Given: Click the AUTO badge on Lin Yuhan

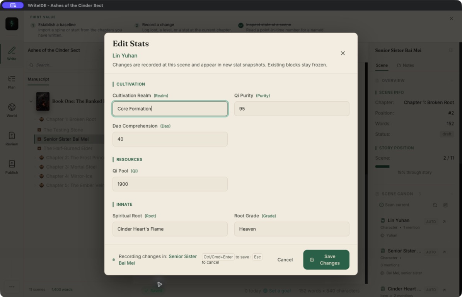Looking at the screenshot, I should pos(431,222).
